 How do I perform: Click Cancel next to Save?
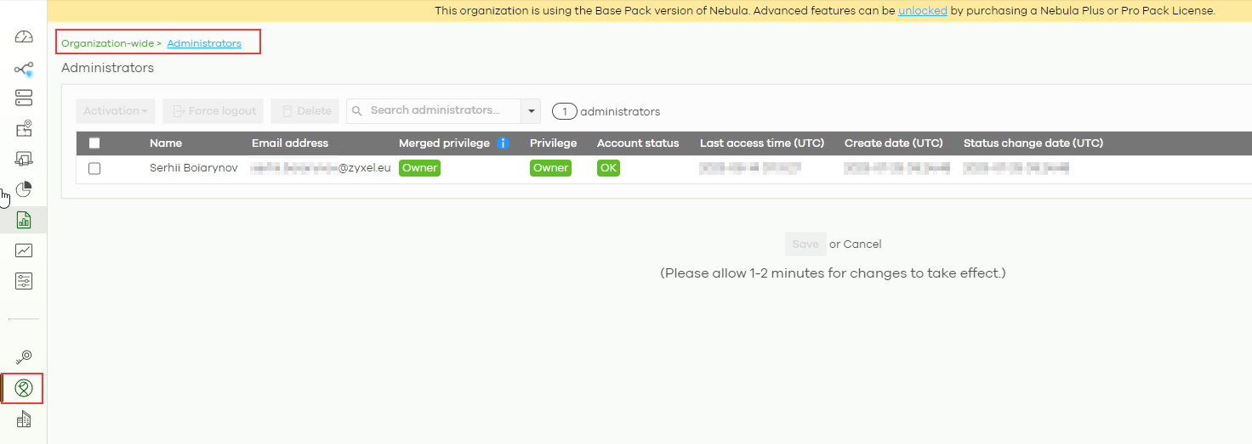click(862, 244)
